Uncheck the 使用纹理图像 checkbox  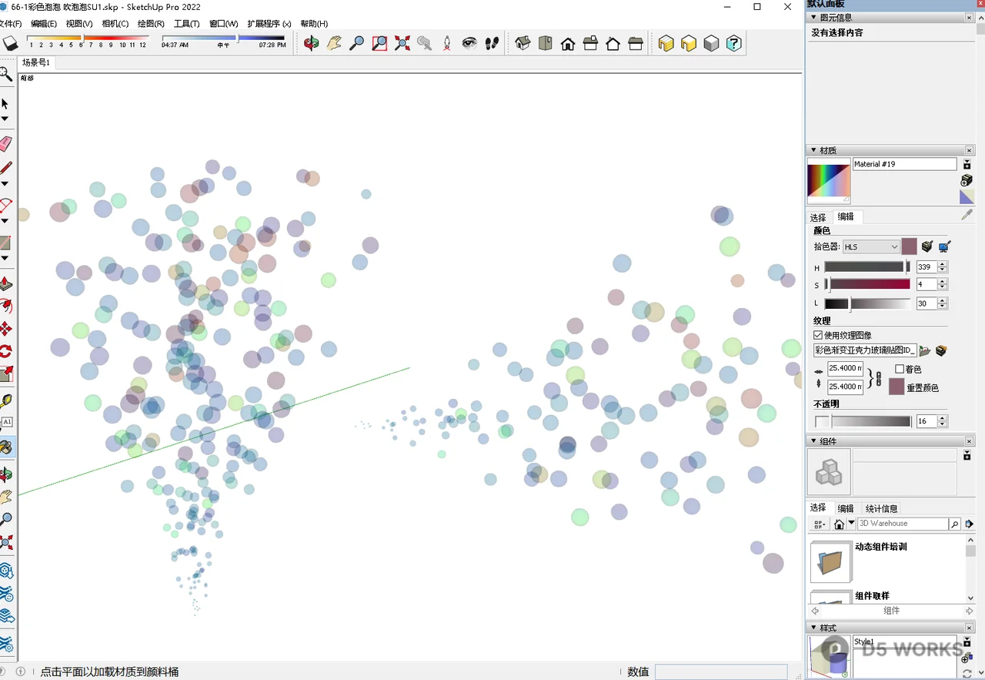tap(818, 335)
